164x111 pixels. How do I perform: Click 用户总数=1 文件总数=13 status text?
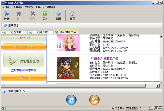tap(126, 108)
